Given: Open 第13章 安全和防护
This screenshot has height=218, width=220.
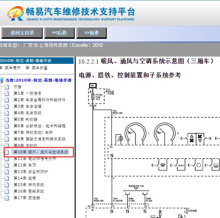Looking at the screenshot, I should click(31, 172).
